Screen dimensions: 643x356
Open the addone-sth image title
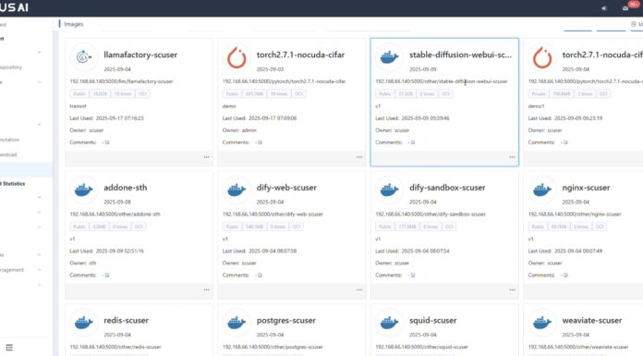(125, 188)
